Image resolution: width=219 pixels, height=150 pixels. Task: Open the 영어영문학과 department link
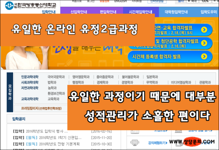tap(81, 77)
